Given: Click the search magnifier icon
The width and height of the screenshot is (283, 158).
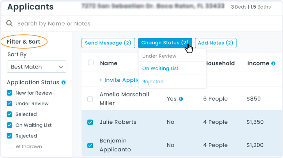Looking at the screenshot, I should coord(10,24).
